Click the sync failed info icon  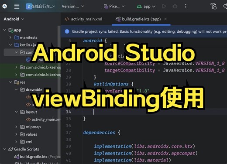pyautogui.click(x=67, y=31)
